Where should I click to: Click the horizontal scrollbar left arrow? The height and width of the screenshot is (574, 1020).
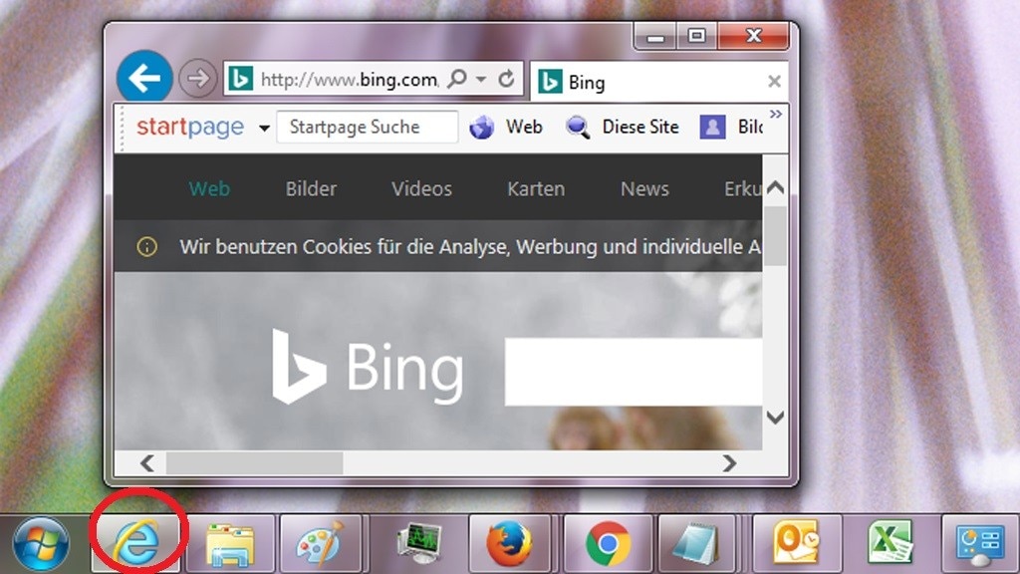(147, 463)
